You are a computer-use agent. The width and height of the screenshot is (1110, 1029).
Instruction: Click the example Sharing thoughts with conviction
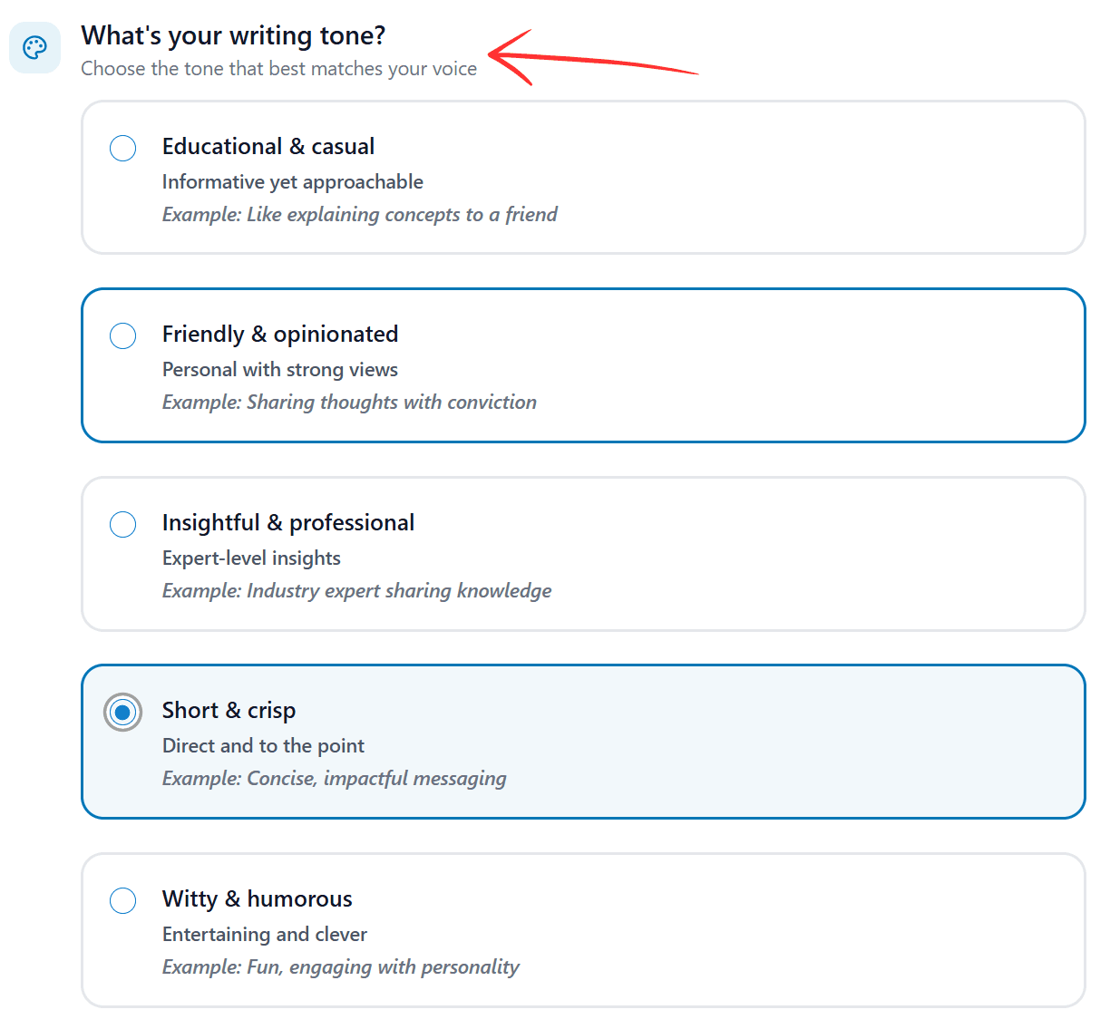(x=349, y=402)
